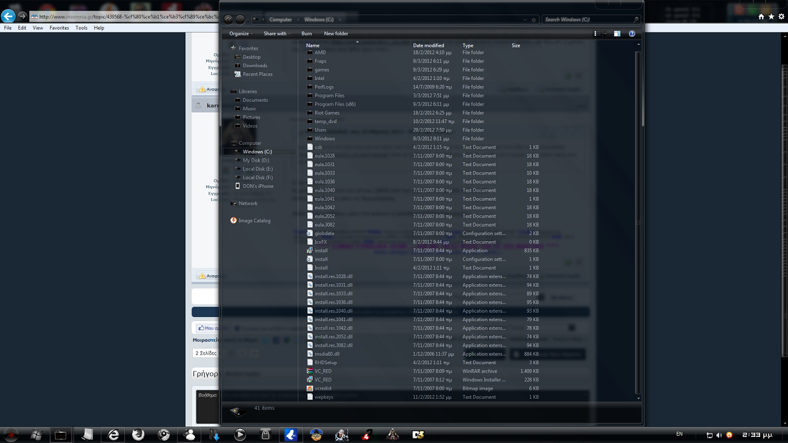The height and width of the screenshot is (443, 788).
Task: Expand the Computer breadcrumb arrow
Action: pyautogui.click(x=298, y=20)
